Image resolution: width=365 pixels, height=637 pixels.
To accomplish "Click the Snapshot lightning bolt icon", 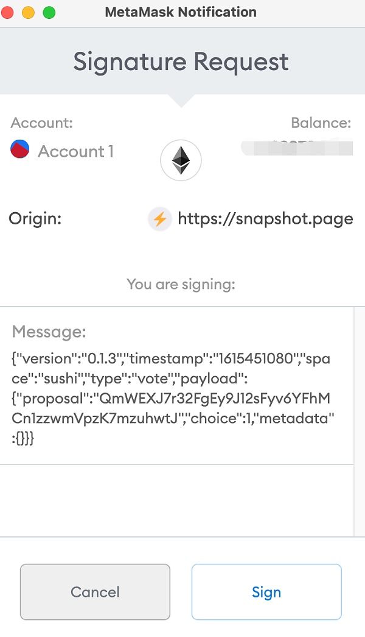I will (159, 219).
